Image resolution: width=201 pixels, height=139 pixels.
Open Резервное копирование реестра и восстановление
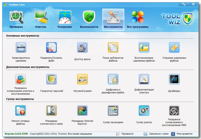coord(20,79)
